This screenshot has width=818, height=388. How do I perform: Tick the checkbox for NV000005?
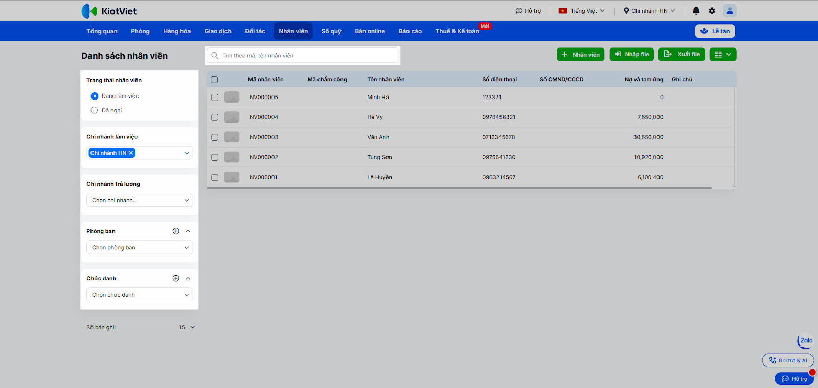[215, 98]
